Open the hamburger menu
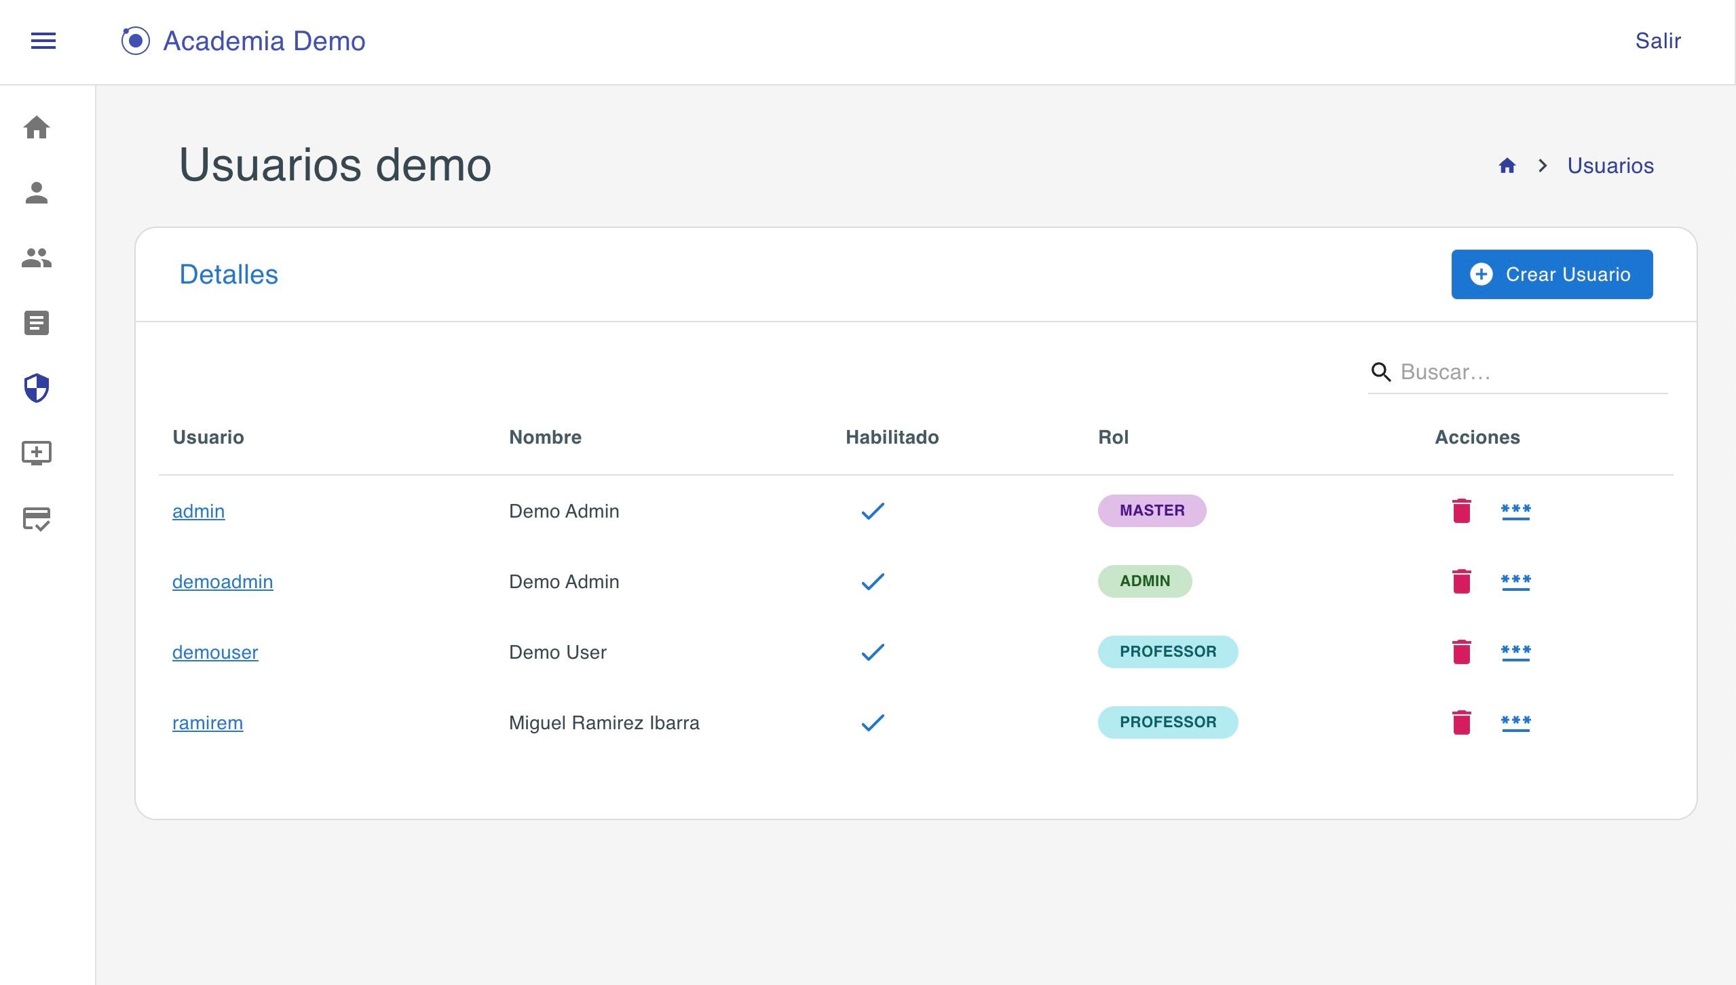The height and width of the screenshot is (985, 1736). (x=43, y=41)
